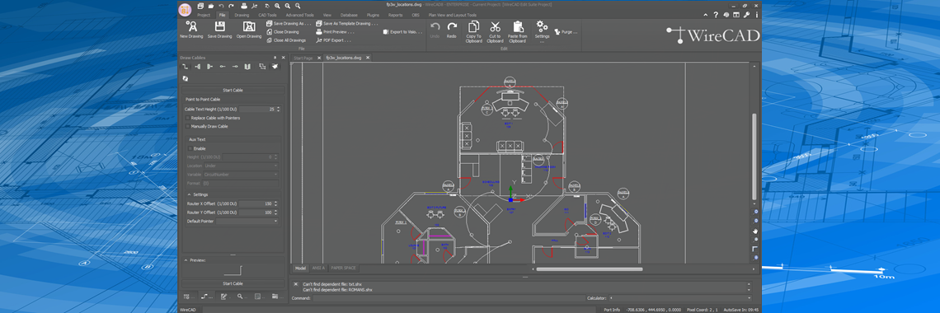Adjust Router X Offset stepper

pos(275,203)
